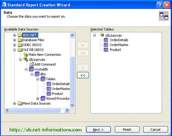Click the Make New Connection icon

[26, 54]
